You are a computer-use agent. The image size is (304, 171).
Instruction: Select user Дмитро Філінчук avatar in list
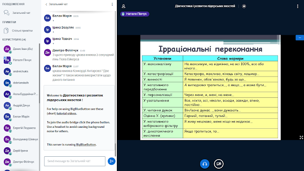[x=7, y=161]
